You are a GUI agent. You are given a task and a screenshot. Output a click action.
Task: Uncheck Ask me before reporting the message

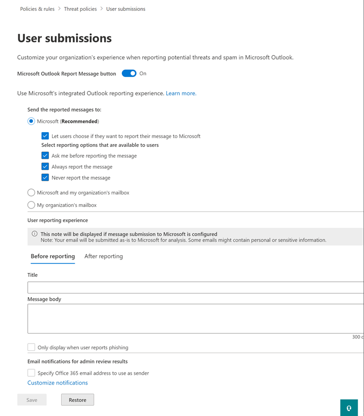pos(45,155)
